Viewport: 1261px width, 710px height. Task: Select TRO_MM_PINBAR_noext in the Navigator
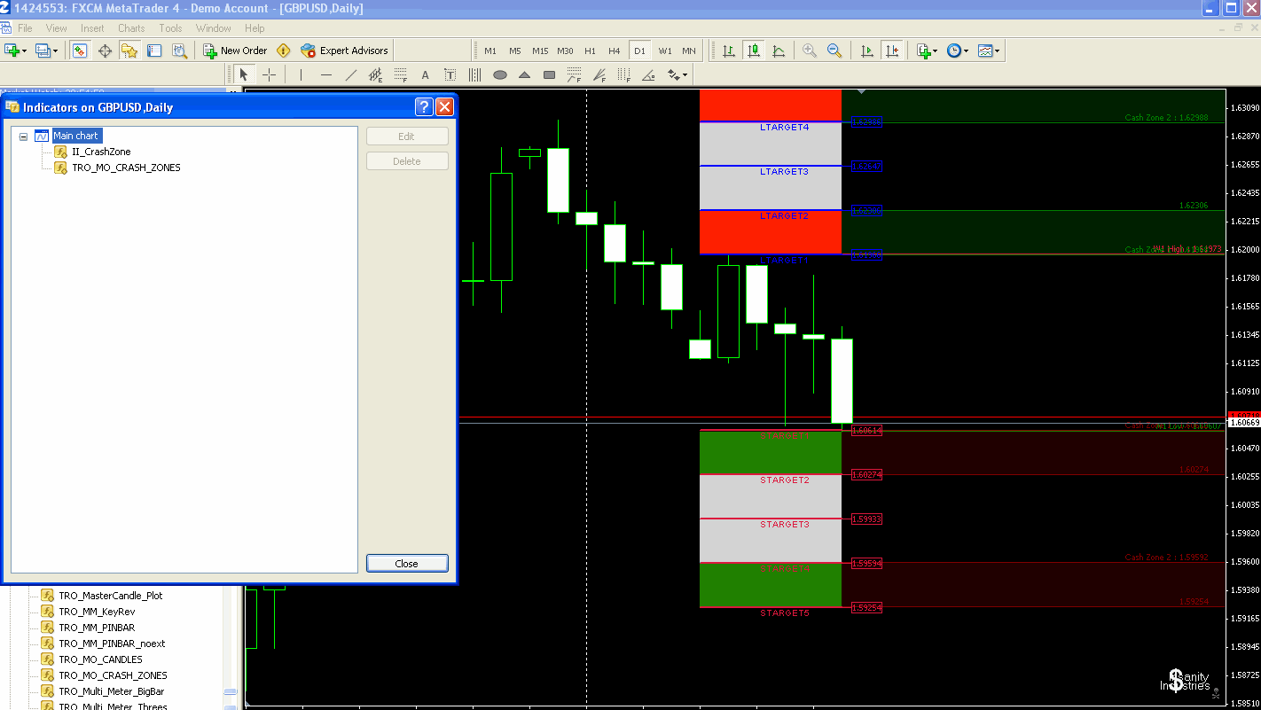(112, 644)
